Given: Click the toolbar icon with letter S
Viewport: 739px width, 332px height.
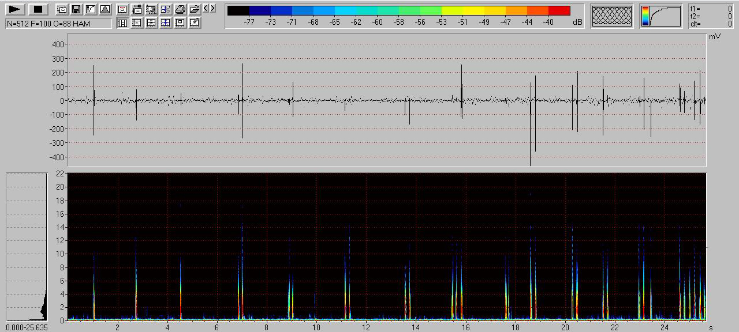Looking at the screenshot, I should (x=166, y=9).
